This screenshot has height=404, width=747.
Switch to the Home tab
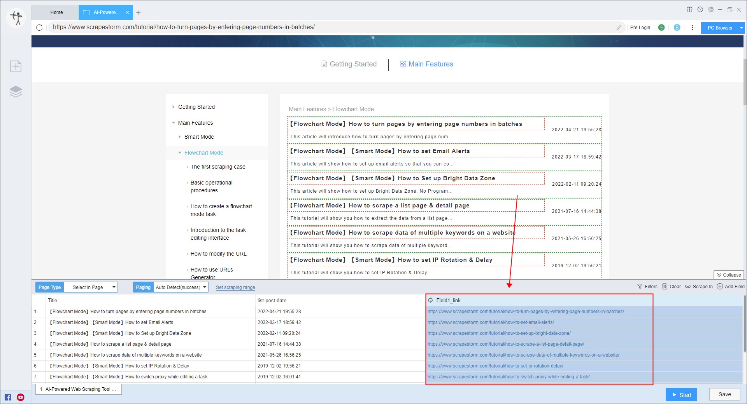coord(56,12)
